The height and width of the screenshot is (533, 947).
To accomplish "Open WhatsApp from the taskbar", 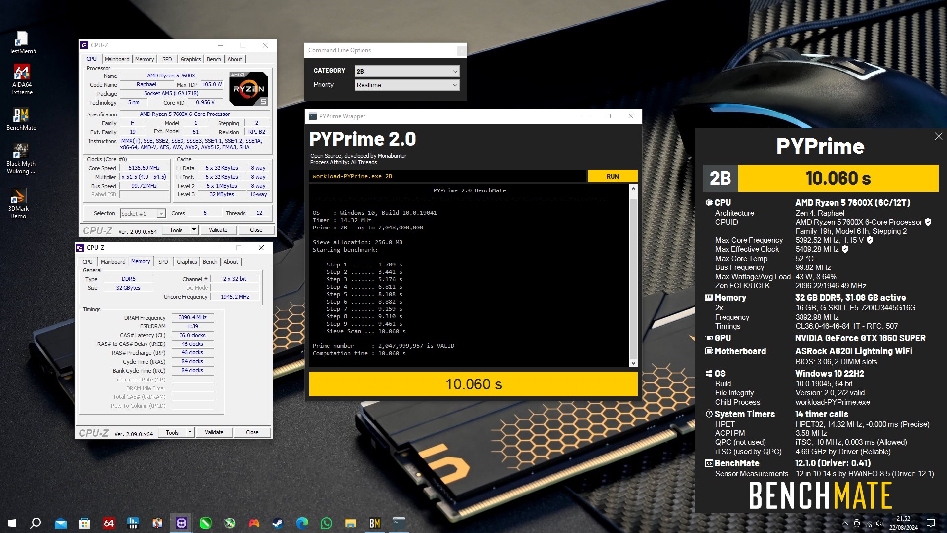I will (327, 523).
